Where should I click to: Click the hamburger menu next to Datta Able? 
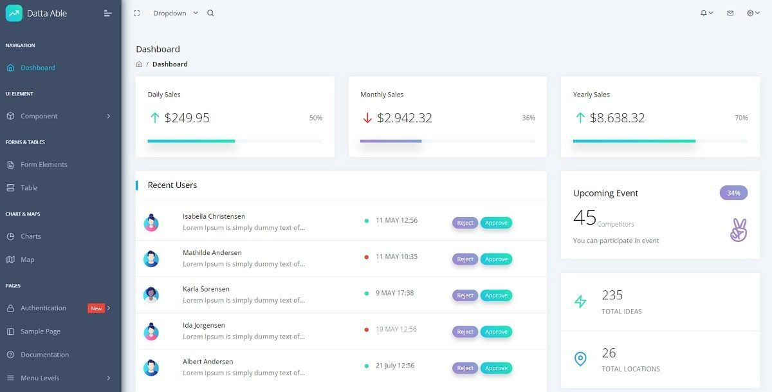point(107,13)
